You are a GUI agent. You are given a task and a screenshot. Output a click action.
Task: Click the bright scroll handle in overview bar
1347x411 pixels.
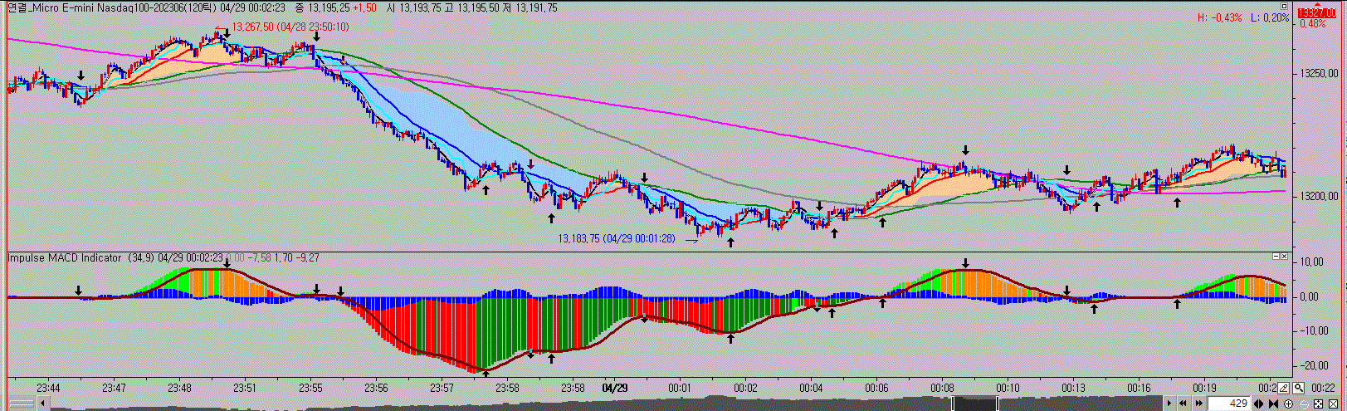click(x=975, y=404)
